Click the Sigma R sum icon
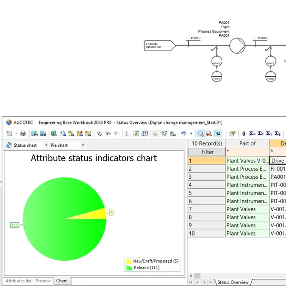The height and width of the screenshot is (286, 286). point(253,134)
